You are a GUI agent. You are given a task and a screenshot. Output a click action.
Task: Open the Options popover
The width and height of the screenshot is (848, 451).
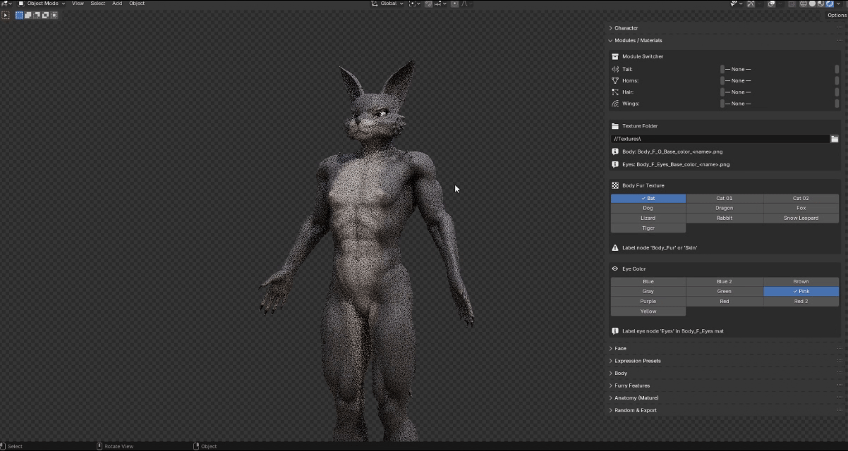[x=837, y=15]
